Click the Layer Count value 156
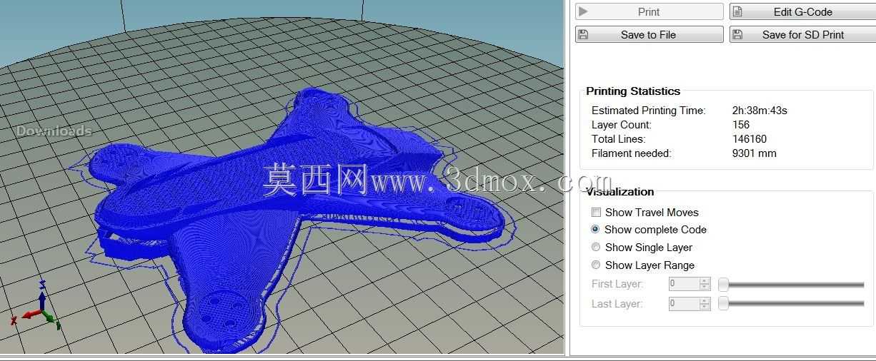This screenshot has height=361, width=876. pos(741,125)
